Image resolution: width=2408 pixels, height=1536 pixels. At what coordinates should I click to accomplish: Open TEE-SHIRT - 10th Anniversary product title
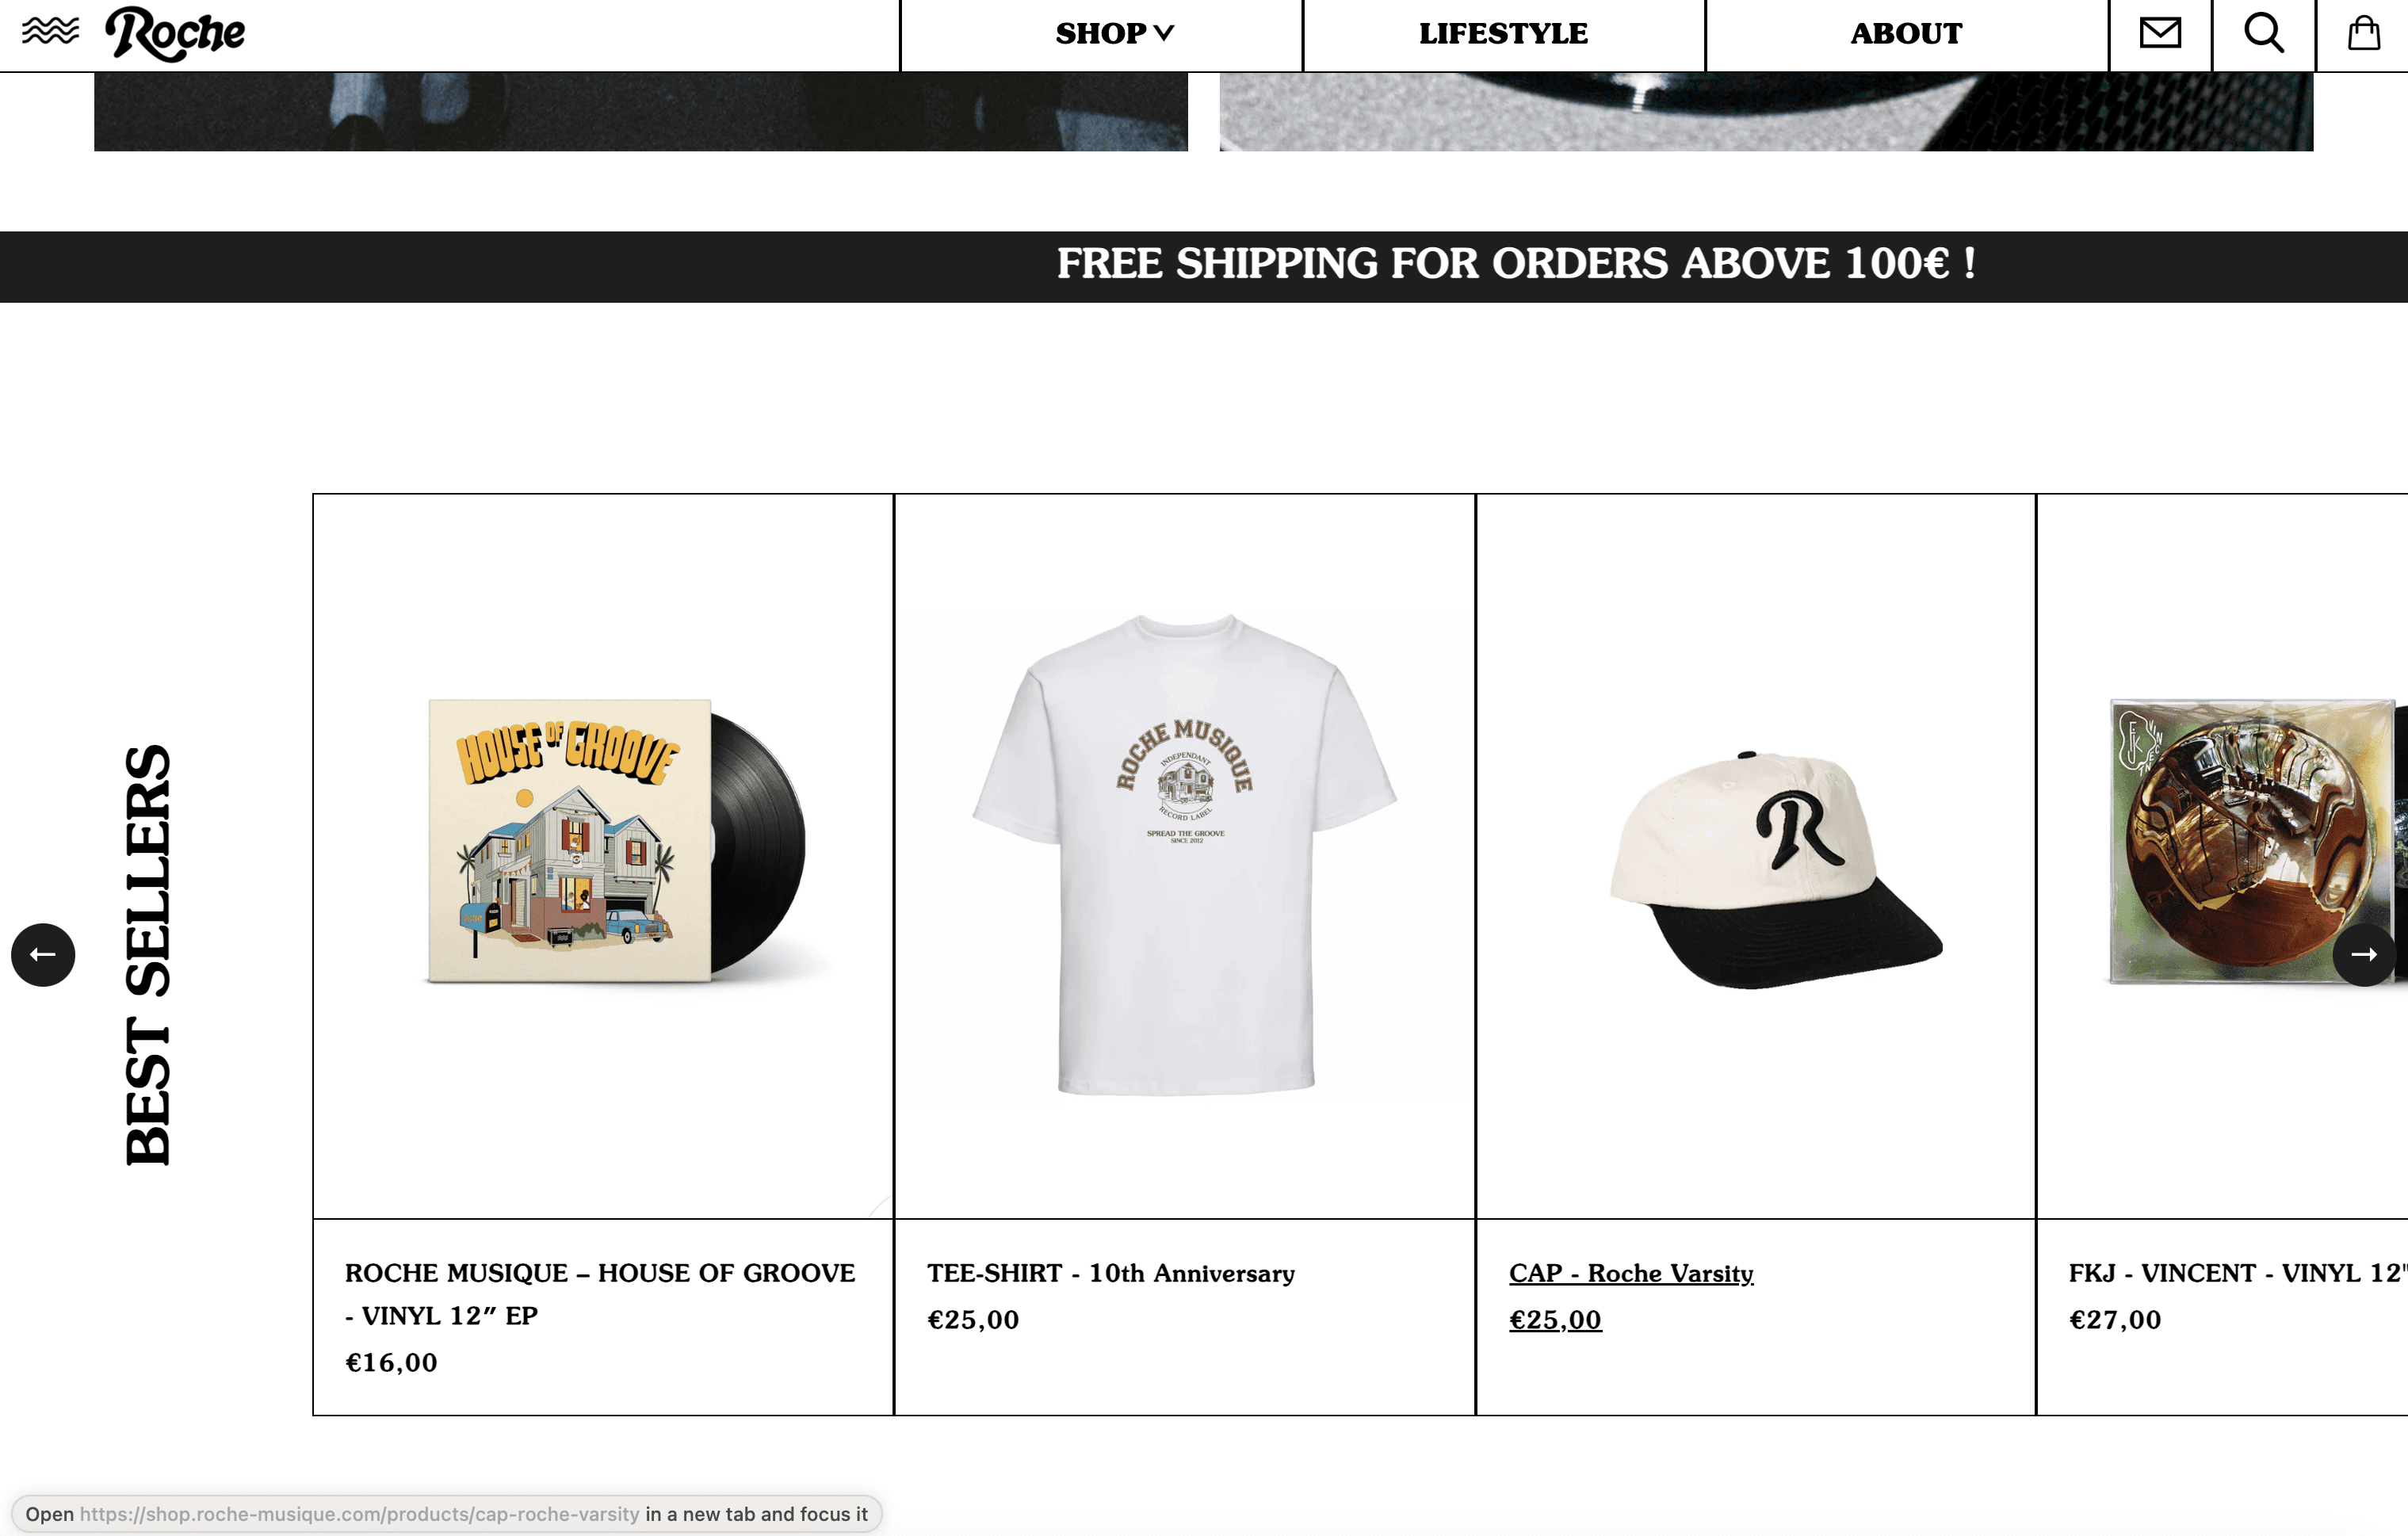click(x=1111, y=1273)
